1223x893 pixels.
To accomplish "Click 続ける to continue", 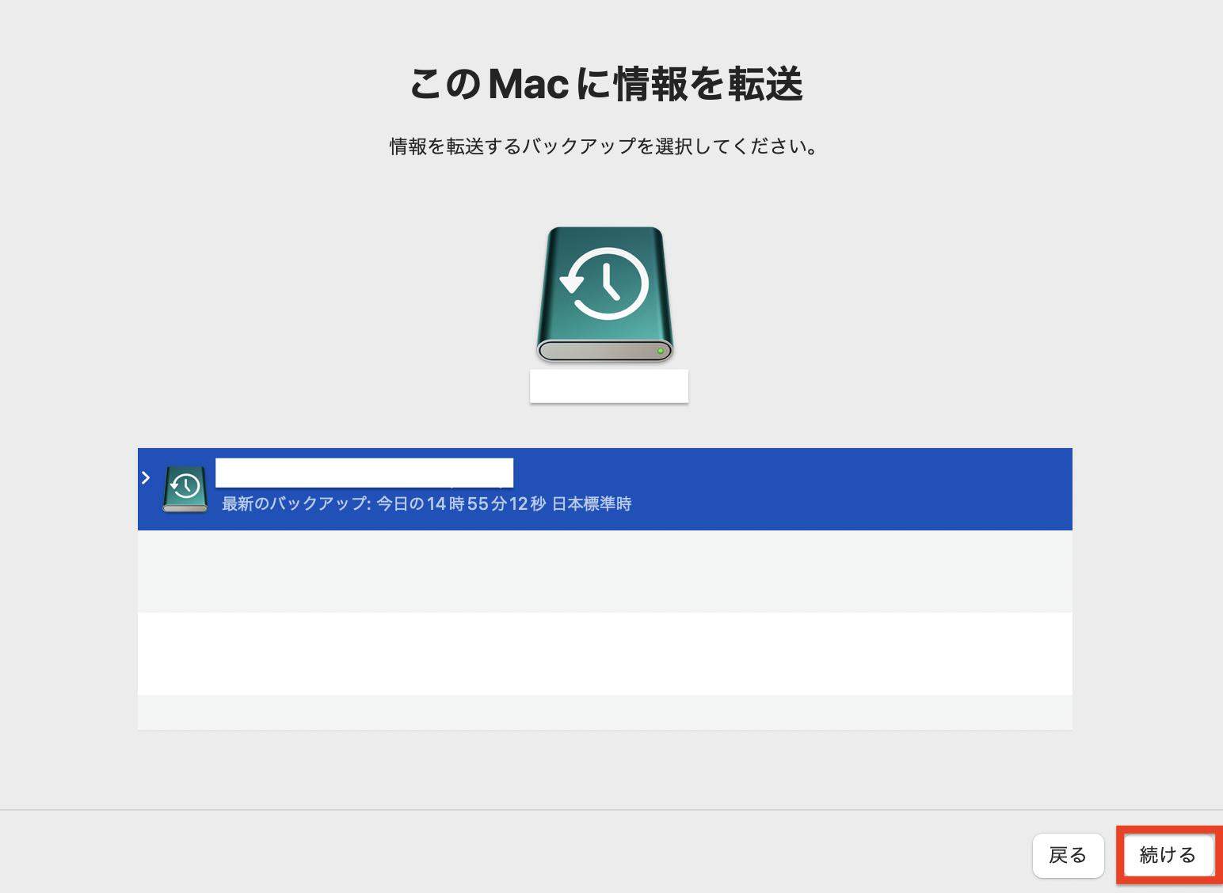I will tap(1168, 856).
